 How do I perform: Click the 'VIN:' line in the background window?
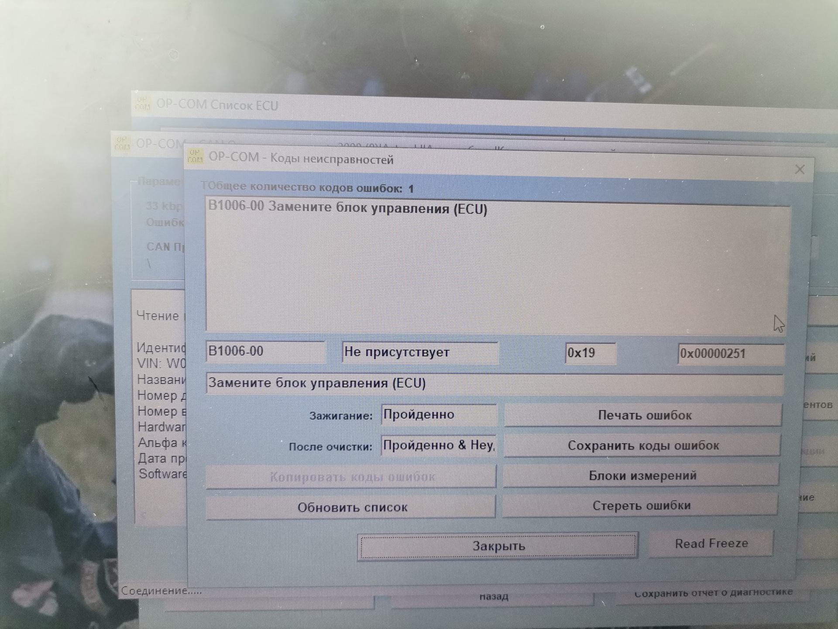click(161, 363)
